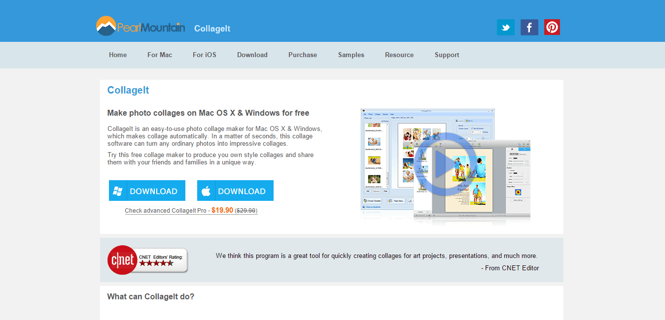
Task: Go to the Home menu item
Action: click(118, 55)
